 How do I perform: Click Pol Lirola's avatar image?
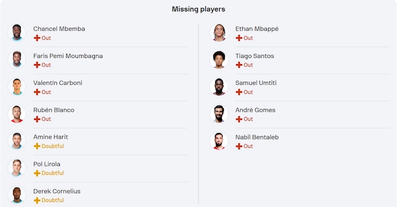17,168
